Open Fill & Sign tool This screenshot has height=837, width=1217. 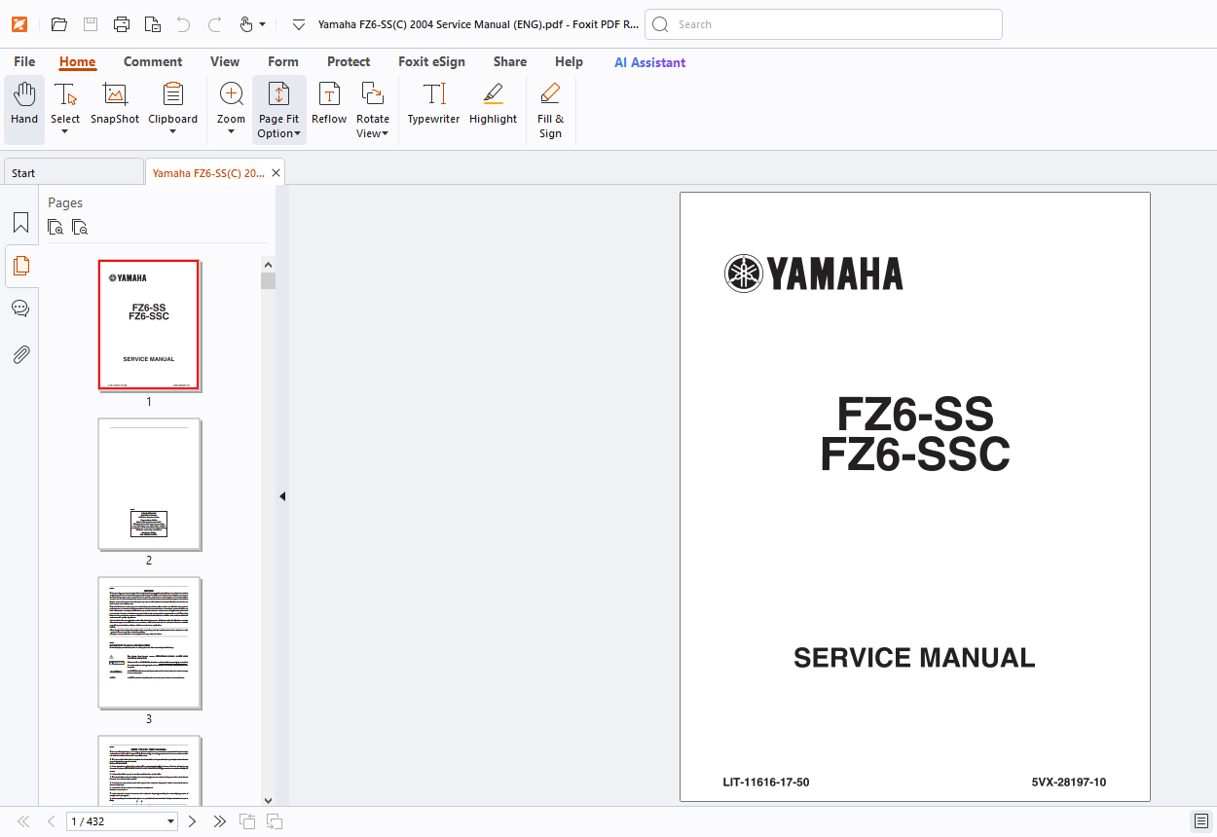[550, 110]
